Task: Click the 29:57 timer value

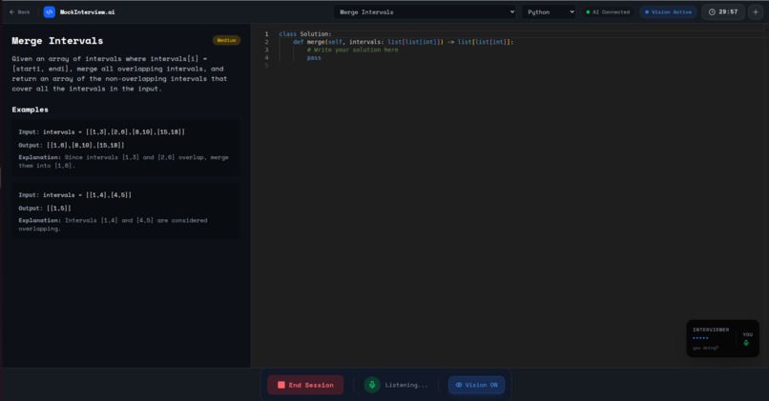Action: [728, 12]
